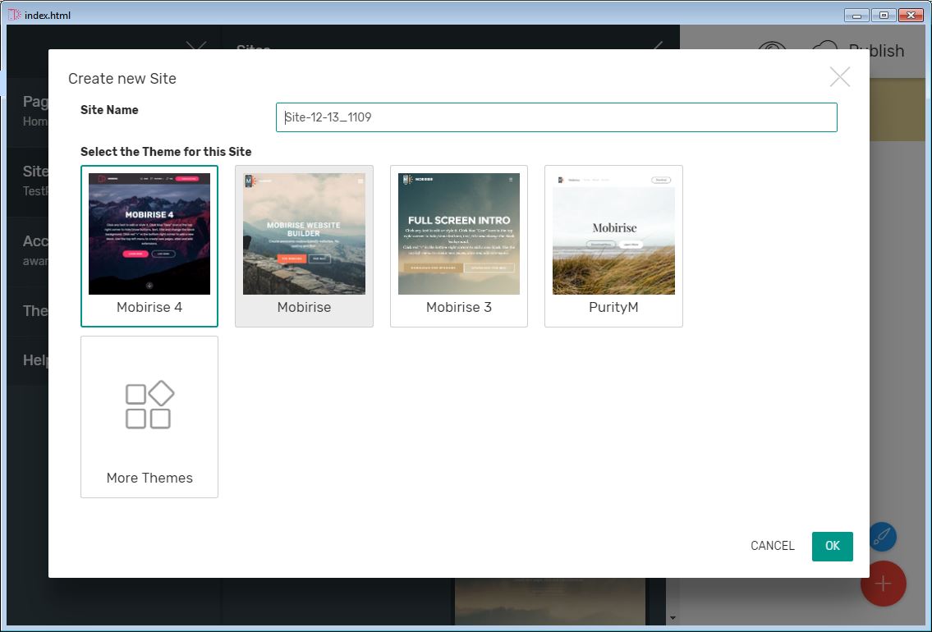Select the PurityM theme

(x=613, y=234)
